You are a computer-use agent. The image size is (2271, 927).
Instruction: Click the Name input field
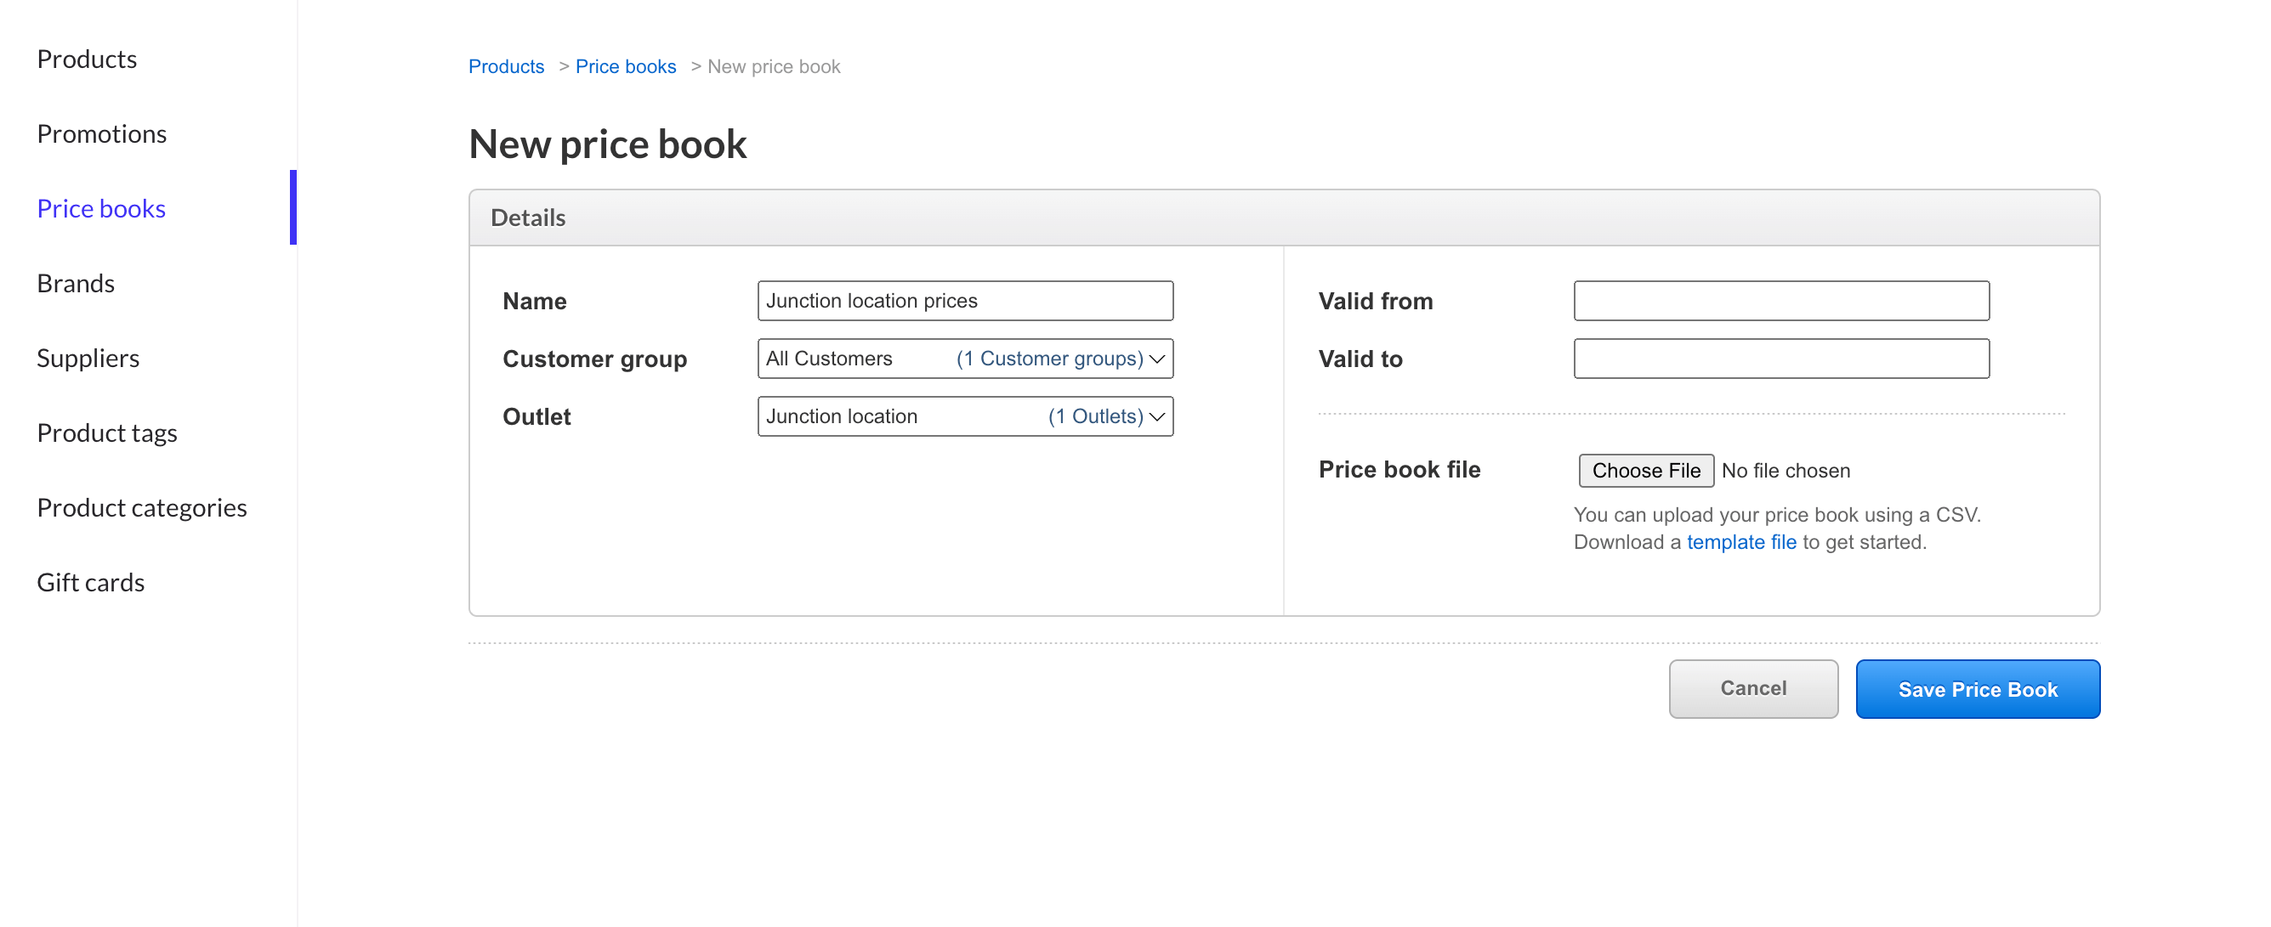[964, 301]
